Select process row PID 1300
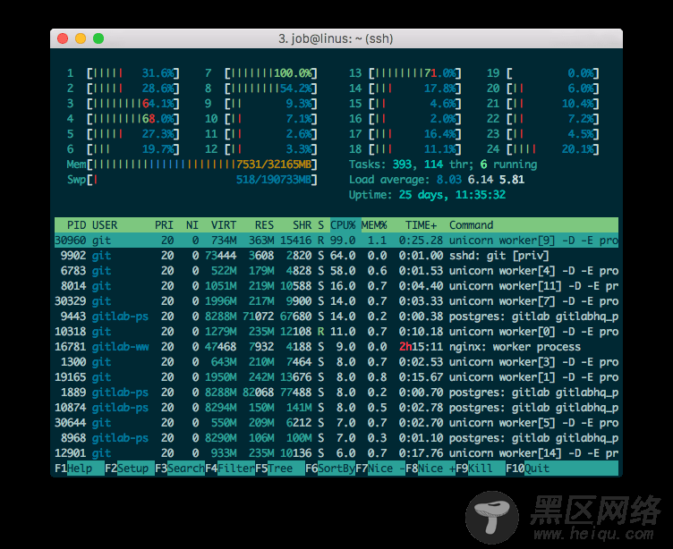The image size is (673, 549). click(336, 362)
